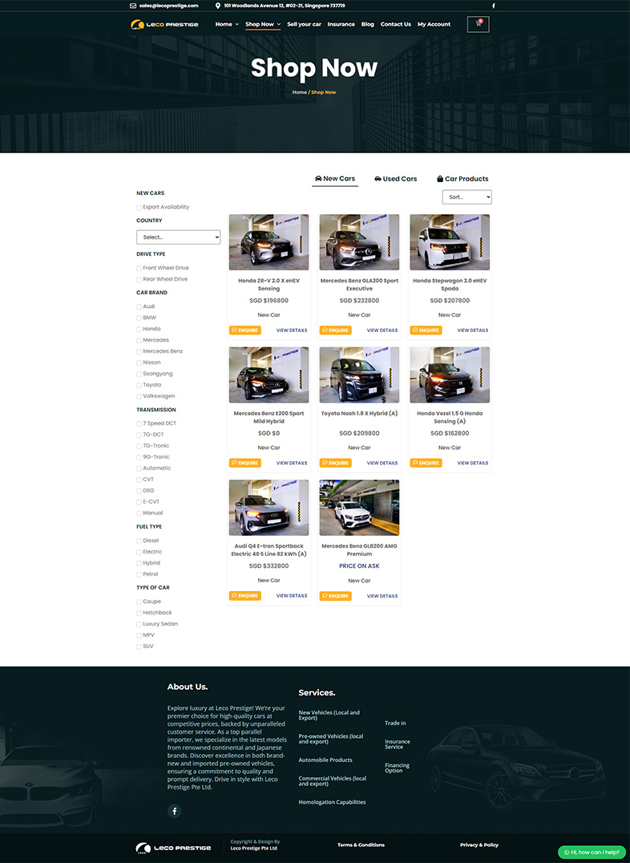Click the footer Facebook circle icon
Screen dimensions: 630x863
(175, 811)
